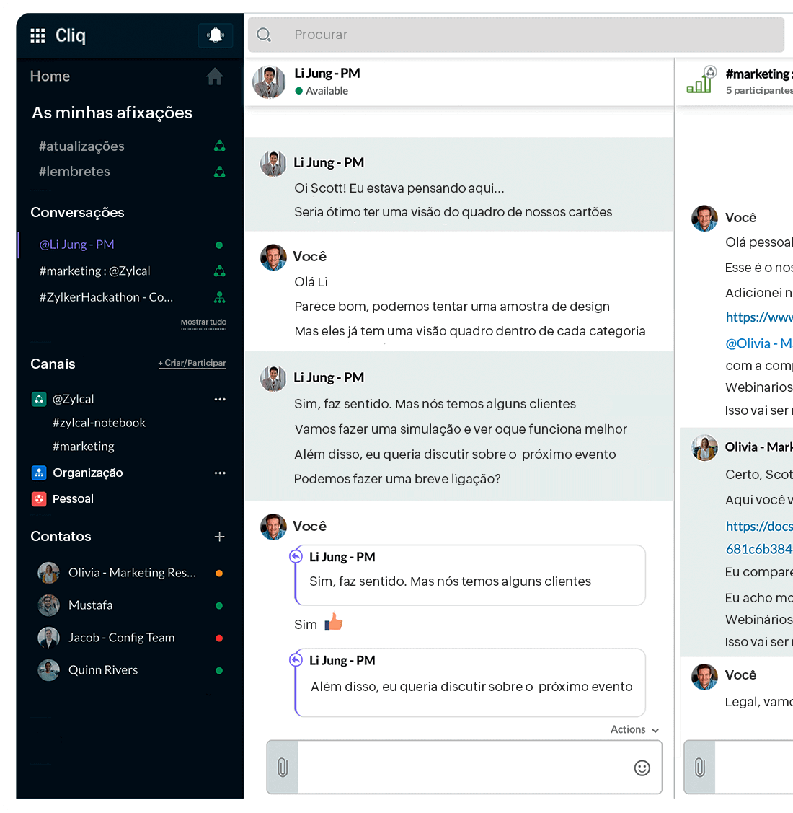Viewport: 793px width, 813px height.
Task: Open the emoji picker smiley icon
Action: 642,768
